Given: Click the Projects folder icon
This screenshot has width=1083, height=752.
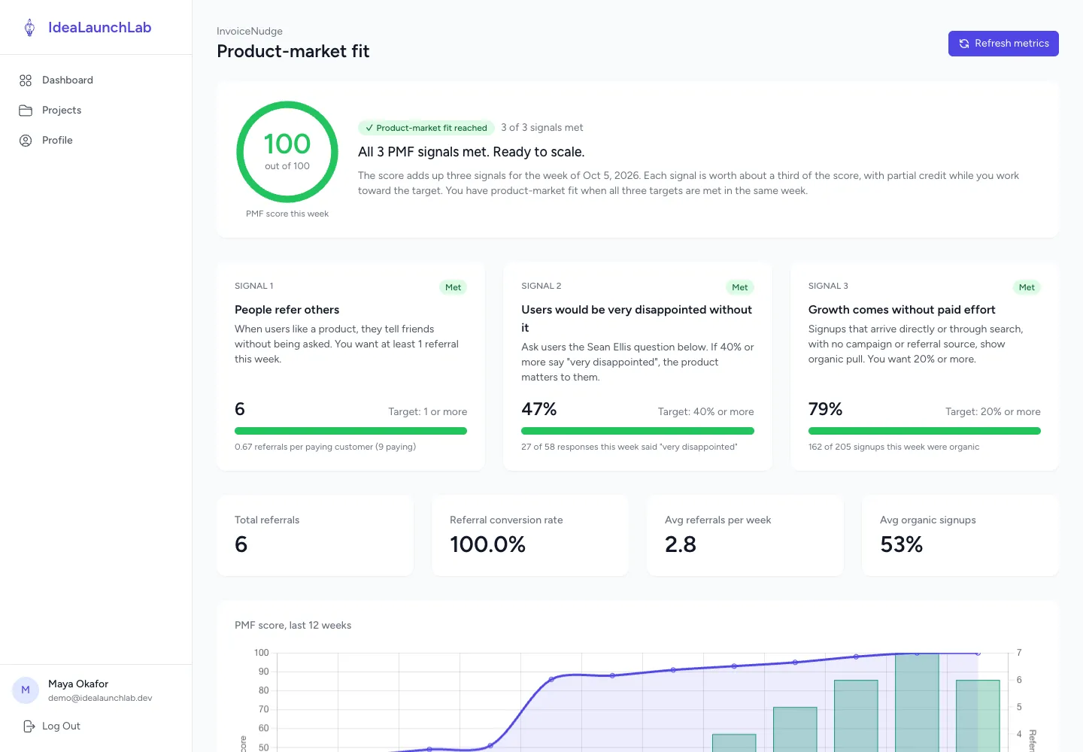Looking at the screenshot, I should coord(26,111).
